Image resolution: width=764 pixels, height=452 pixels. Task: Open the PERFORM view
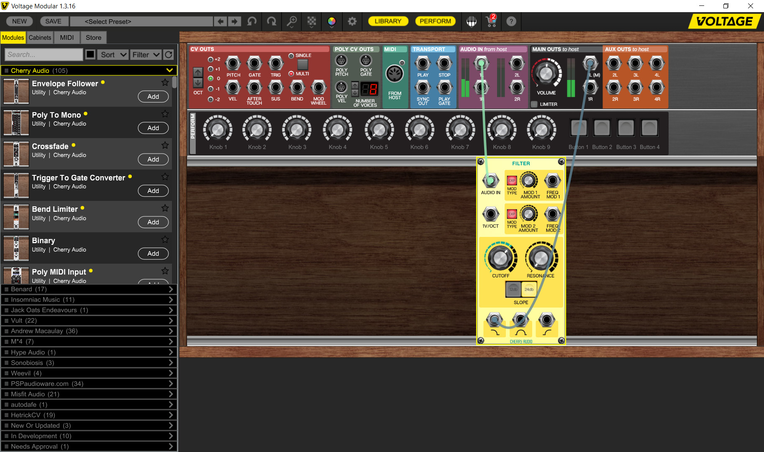[435, 21]
